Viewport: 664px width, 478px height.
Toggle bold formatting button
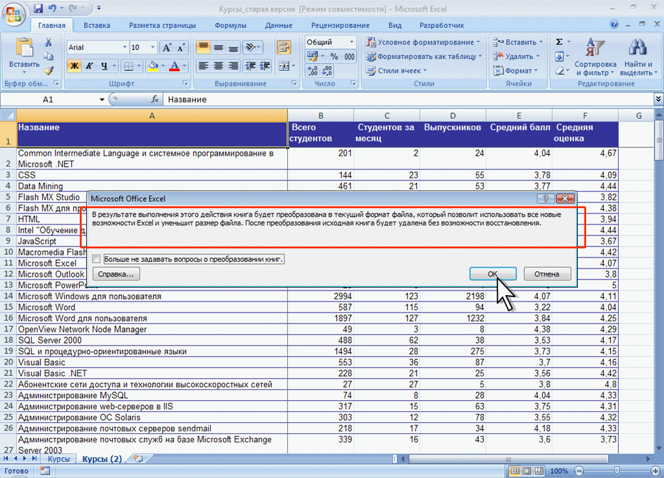pyautogui.click(x=74, y=66)
